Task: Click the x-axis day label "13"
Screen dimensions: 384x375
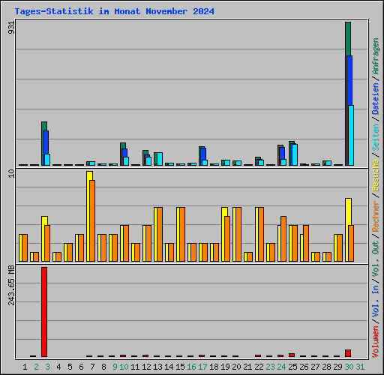Action: (157, 367)
